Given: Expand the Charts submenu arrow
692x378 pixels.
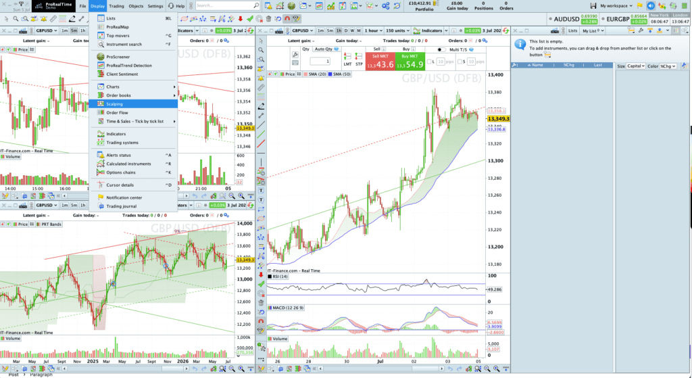Looking at the screenshot, I should tap(174, 87).
